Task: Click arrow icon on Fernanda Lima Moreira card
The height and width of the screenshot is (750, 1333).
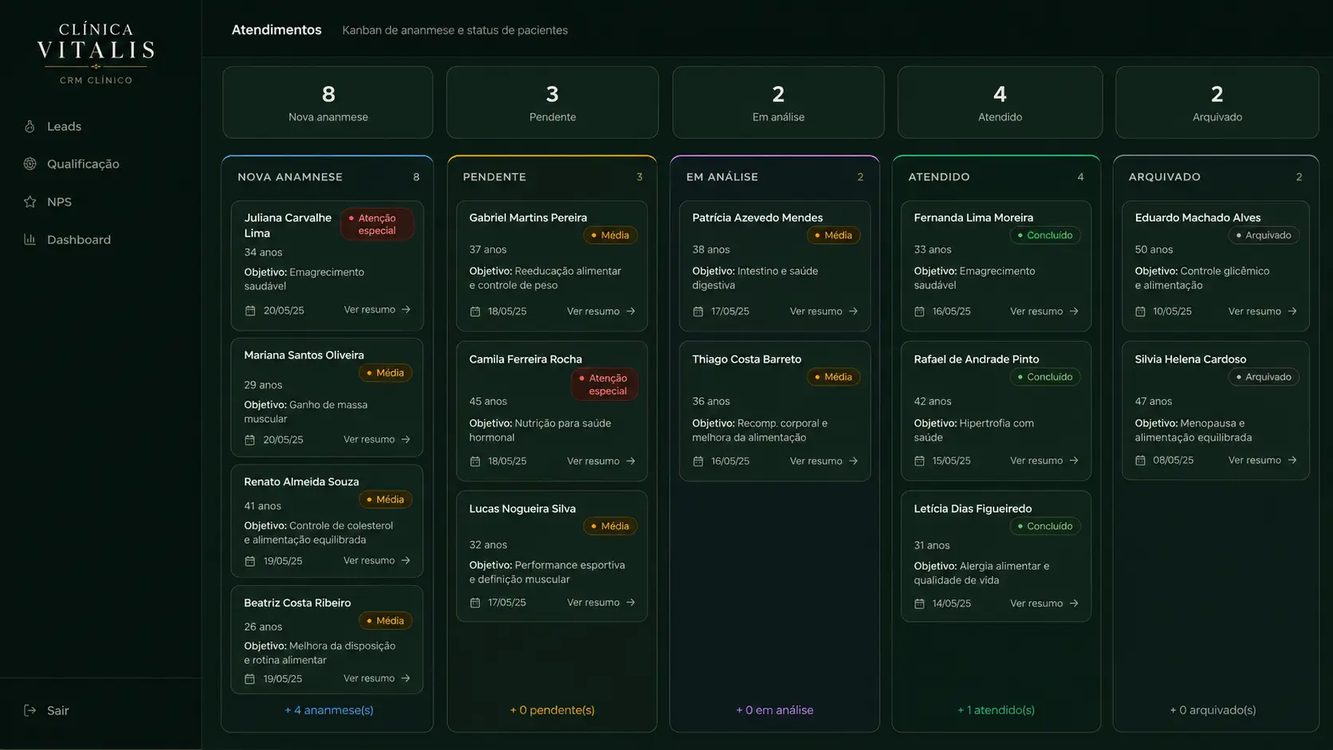Action: pyautogui.click(x=1074, y=311)
